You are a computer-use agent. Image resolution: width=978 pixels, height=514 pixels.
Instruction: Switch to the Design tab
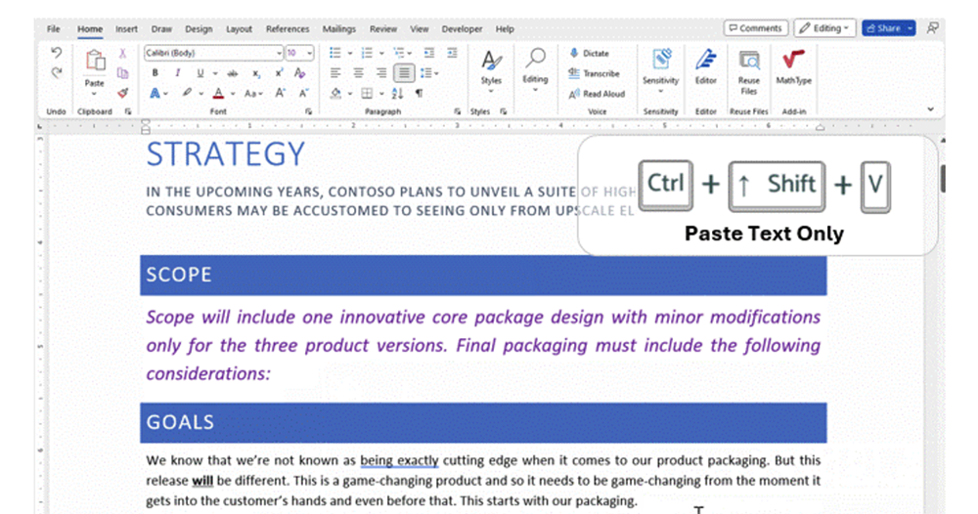click(x=199, y=28)
